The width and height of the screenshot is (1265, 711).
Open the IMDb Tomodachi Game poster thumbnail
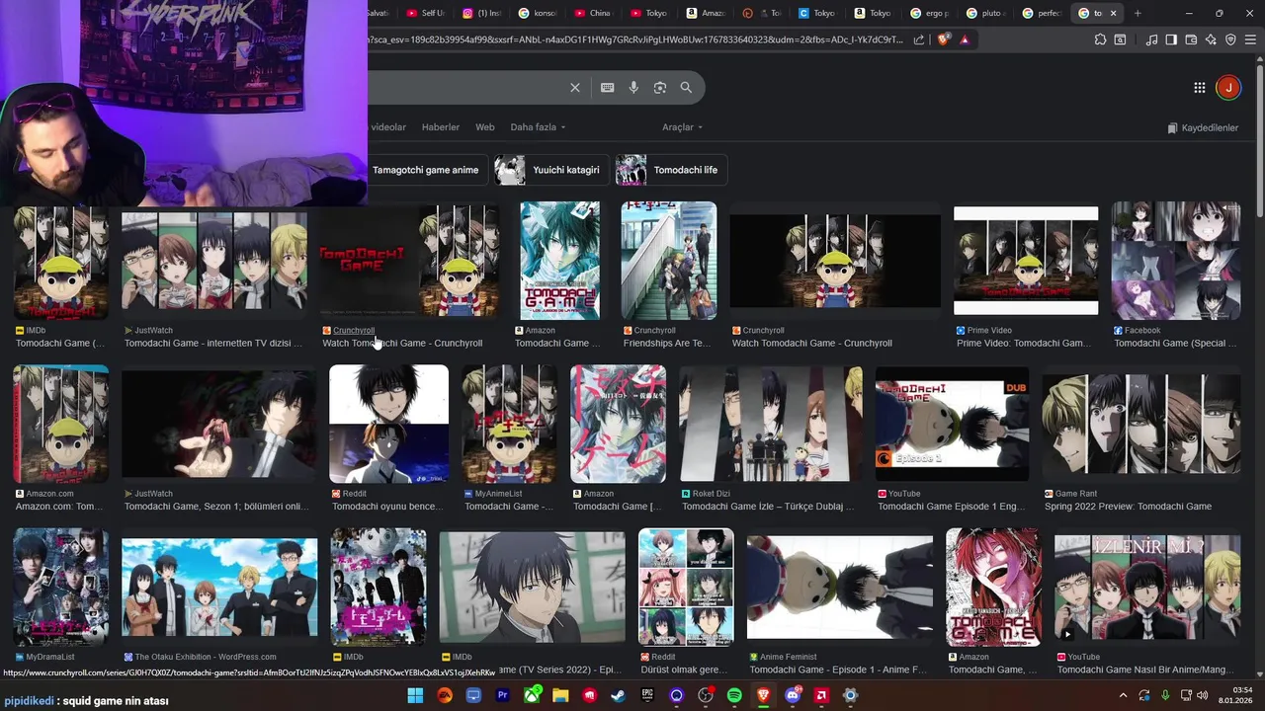[60, 262]
